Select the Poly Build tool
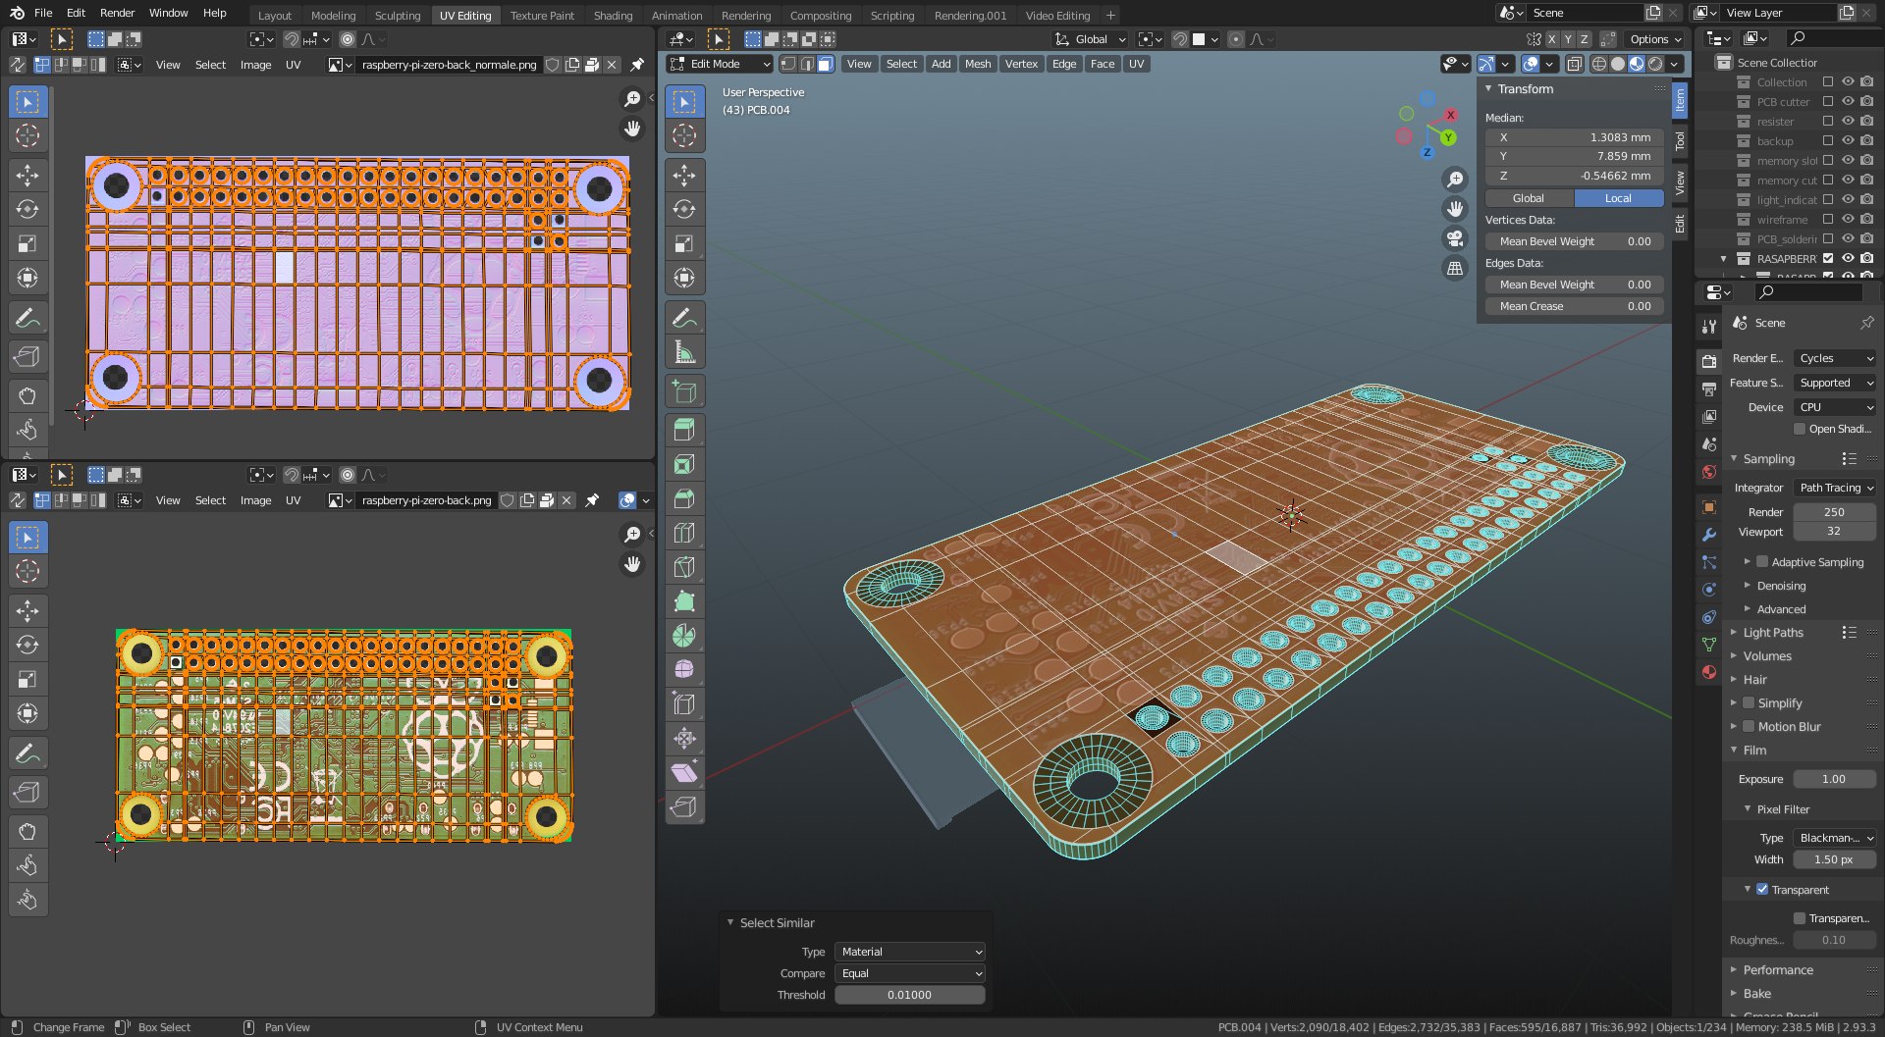 pos(684,601)
